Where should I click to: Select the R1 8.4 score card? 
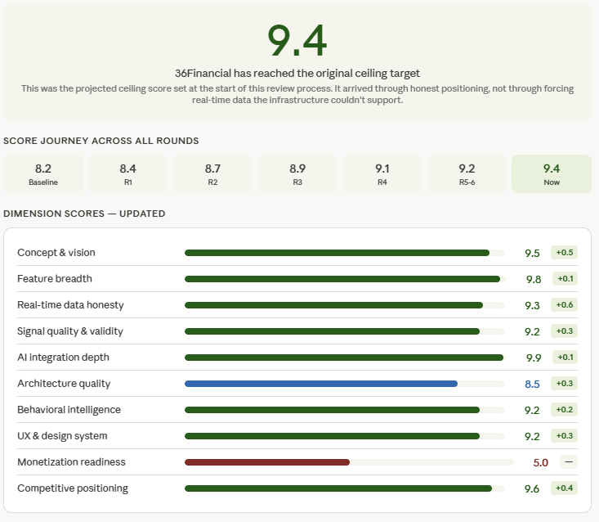128,173
